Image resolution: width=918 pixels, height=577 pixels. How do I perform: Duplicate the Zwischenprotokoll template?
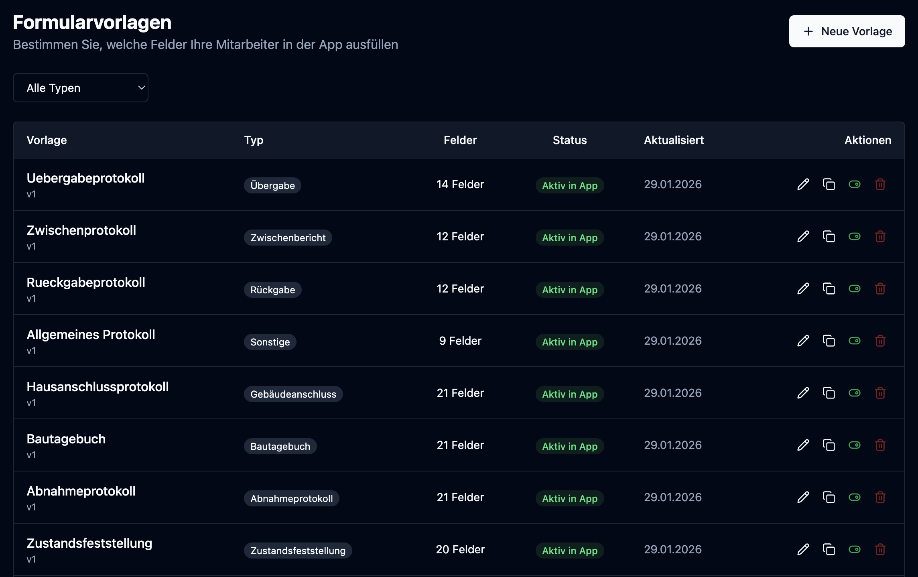point(829,236)
